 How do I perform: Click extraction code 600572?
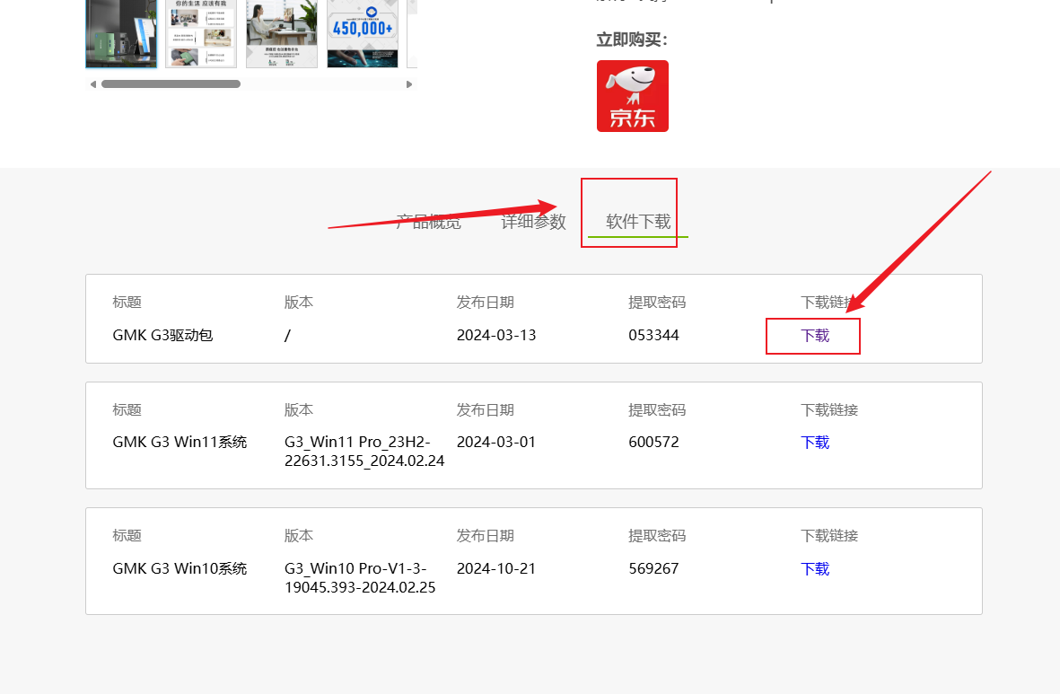[653, 443]
